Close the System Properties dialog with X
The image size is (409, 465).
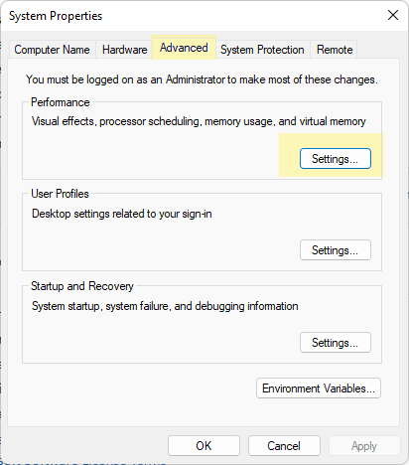coord(393,15)
